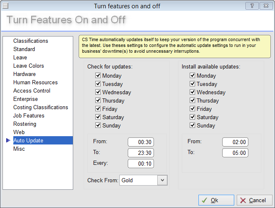Toggle Saturday under Install available updates
275x208 pixels.
[x=193, y=117]
